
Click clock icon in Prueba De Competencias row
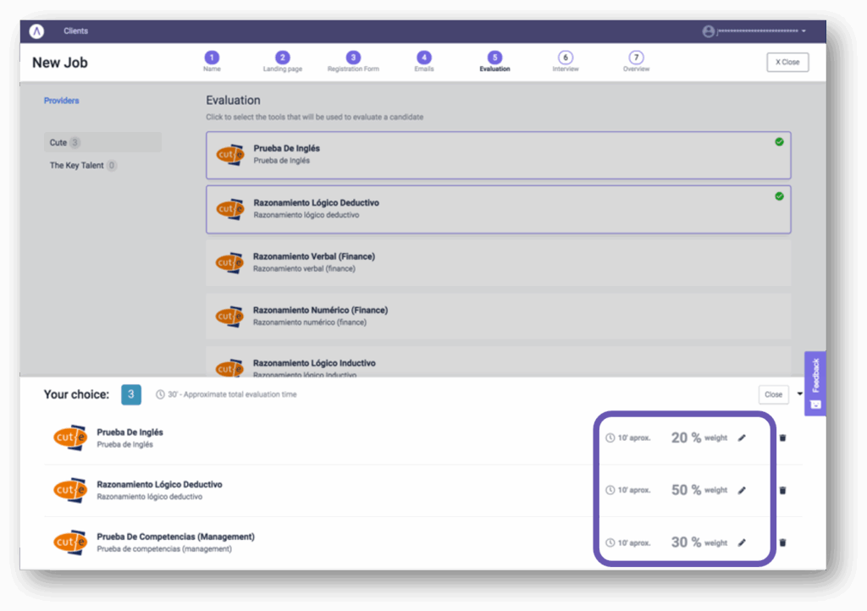coord(610,542)
